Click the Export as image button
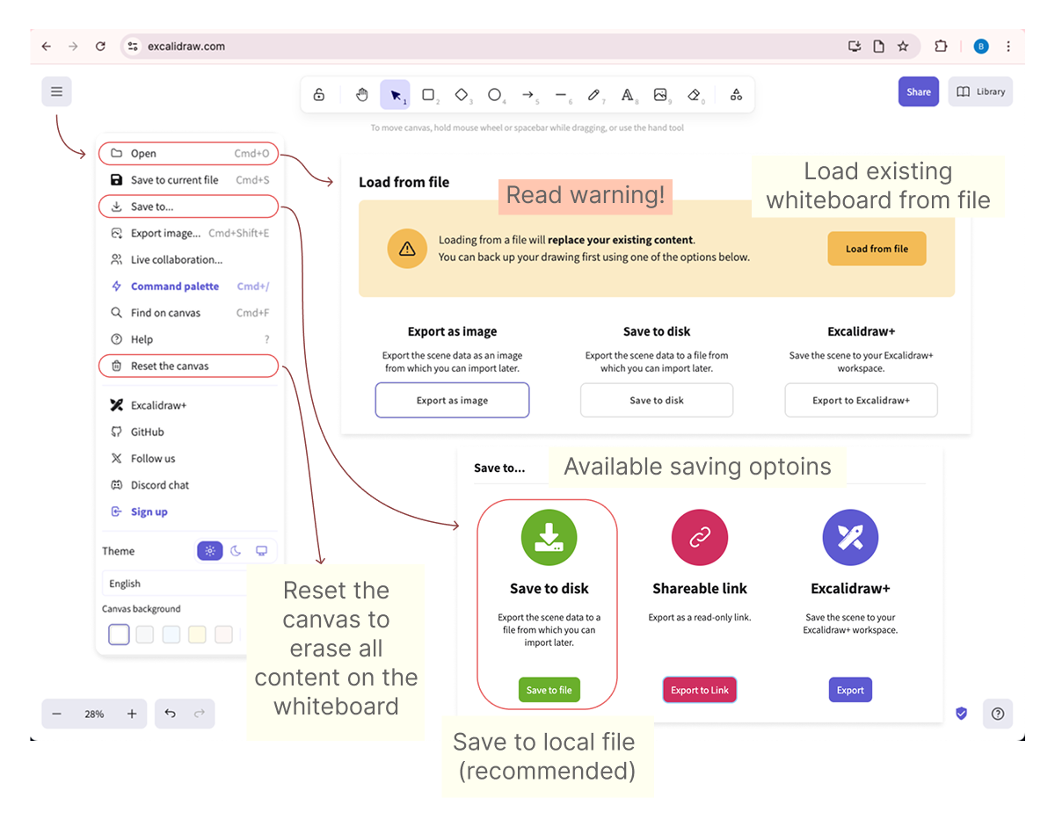 [452, 400]
